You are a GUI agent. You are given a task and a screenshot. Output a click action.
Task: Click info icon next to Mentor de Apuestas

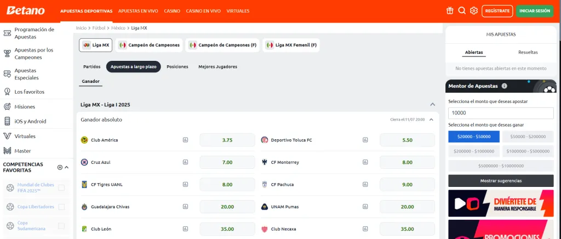tap(504, 86)
